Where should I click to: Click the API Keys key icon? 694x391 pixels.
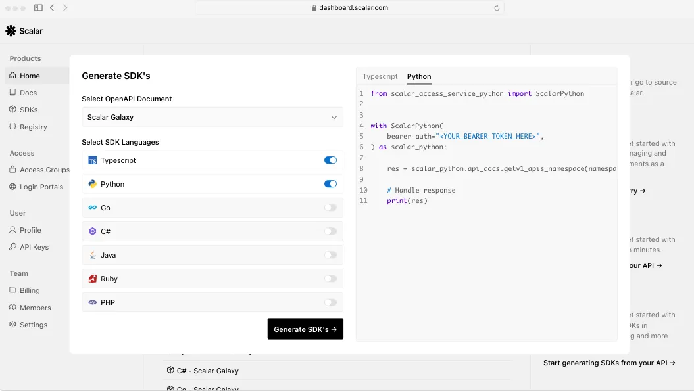click(13, 247)
